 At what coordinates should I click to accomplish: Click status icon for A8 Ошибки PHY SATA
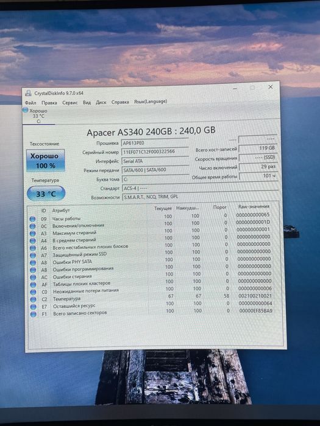[33, 263]
